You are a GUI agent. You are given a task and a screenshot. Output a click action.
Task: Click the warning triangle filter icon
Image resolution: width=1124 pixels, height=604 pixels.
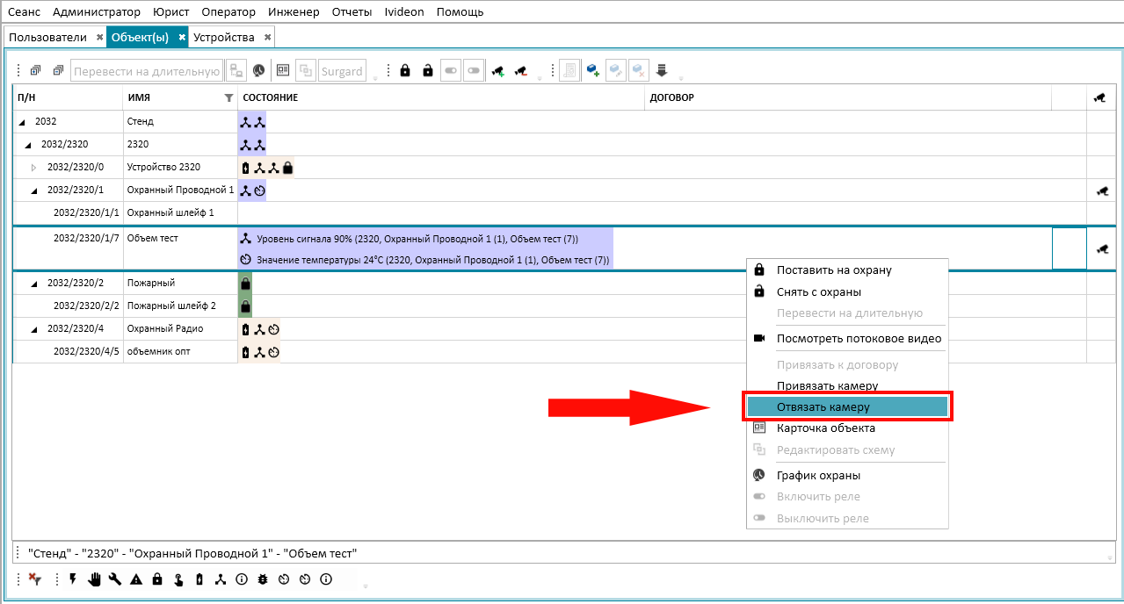tap(136, 579)
